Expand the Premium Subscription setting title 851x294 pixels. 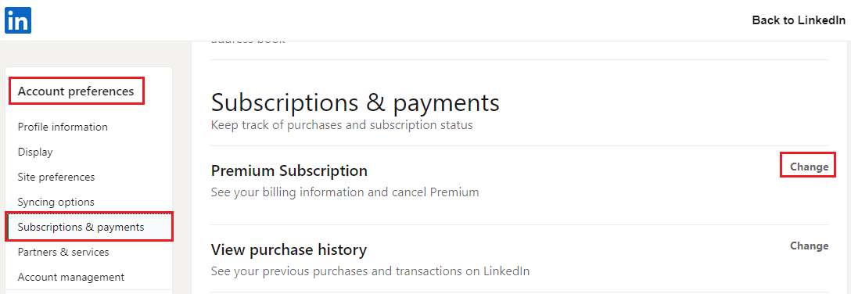tap(289, 171)
